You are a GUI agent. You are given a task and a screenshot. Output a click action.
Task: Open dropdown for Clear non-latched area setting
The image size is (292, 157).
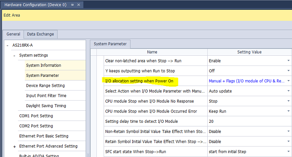tap(288, 61)
